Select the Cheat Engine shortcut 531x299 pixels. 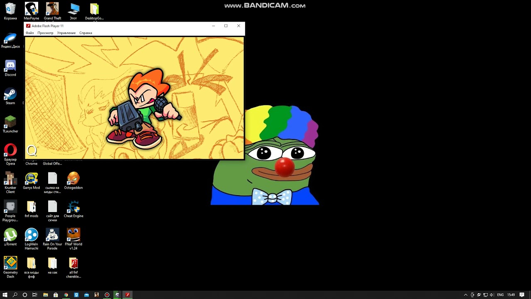73,209
